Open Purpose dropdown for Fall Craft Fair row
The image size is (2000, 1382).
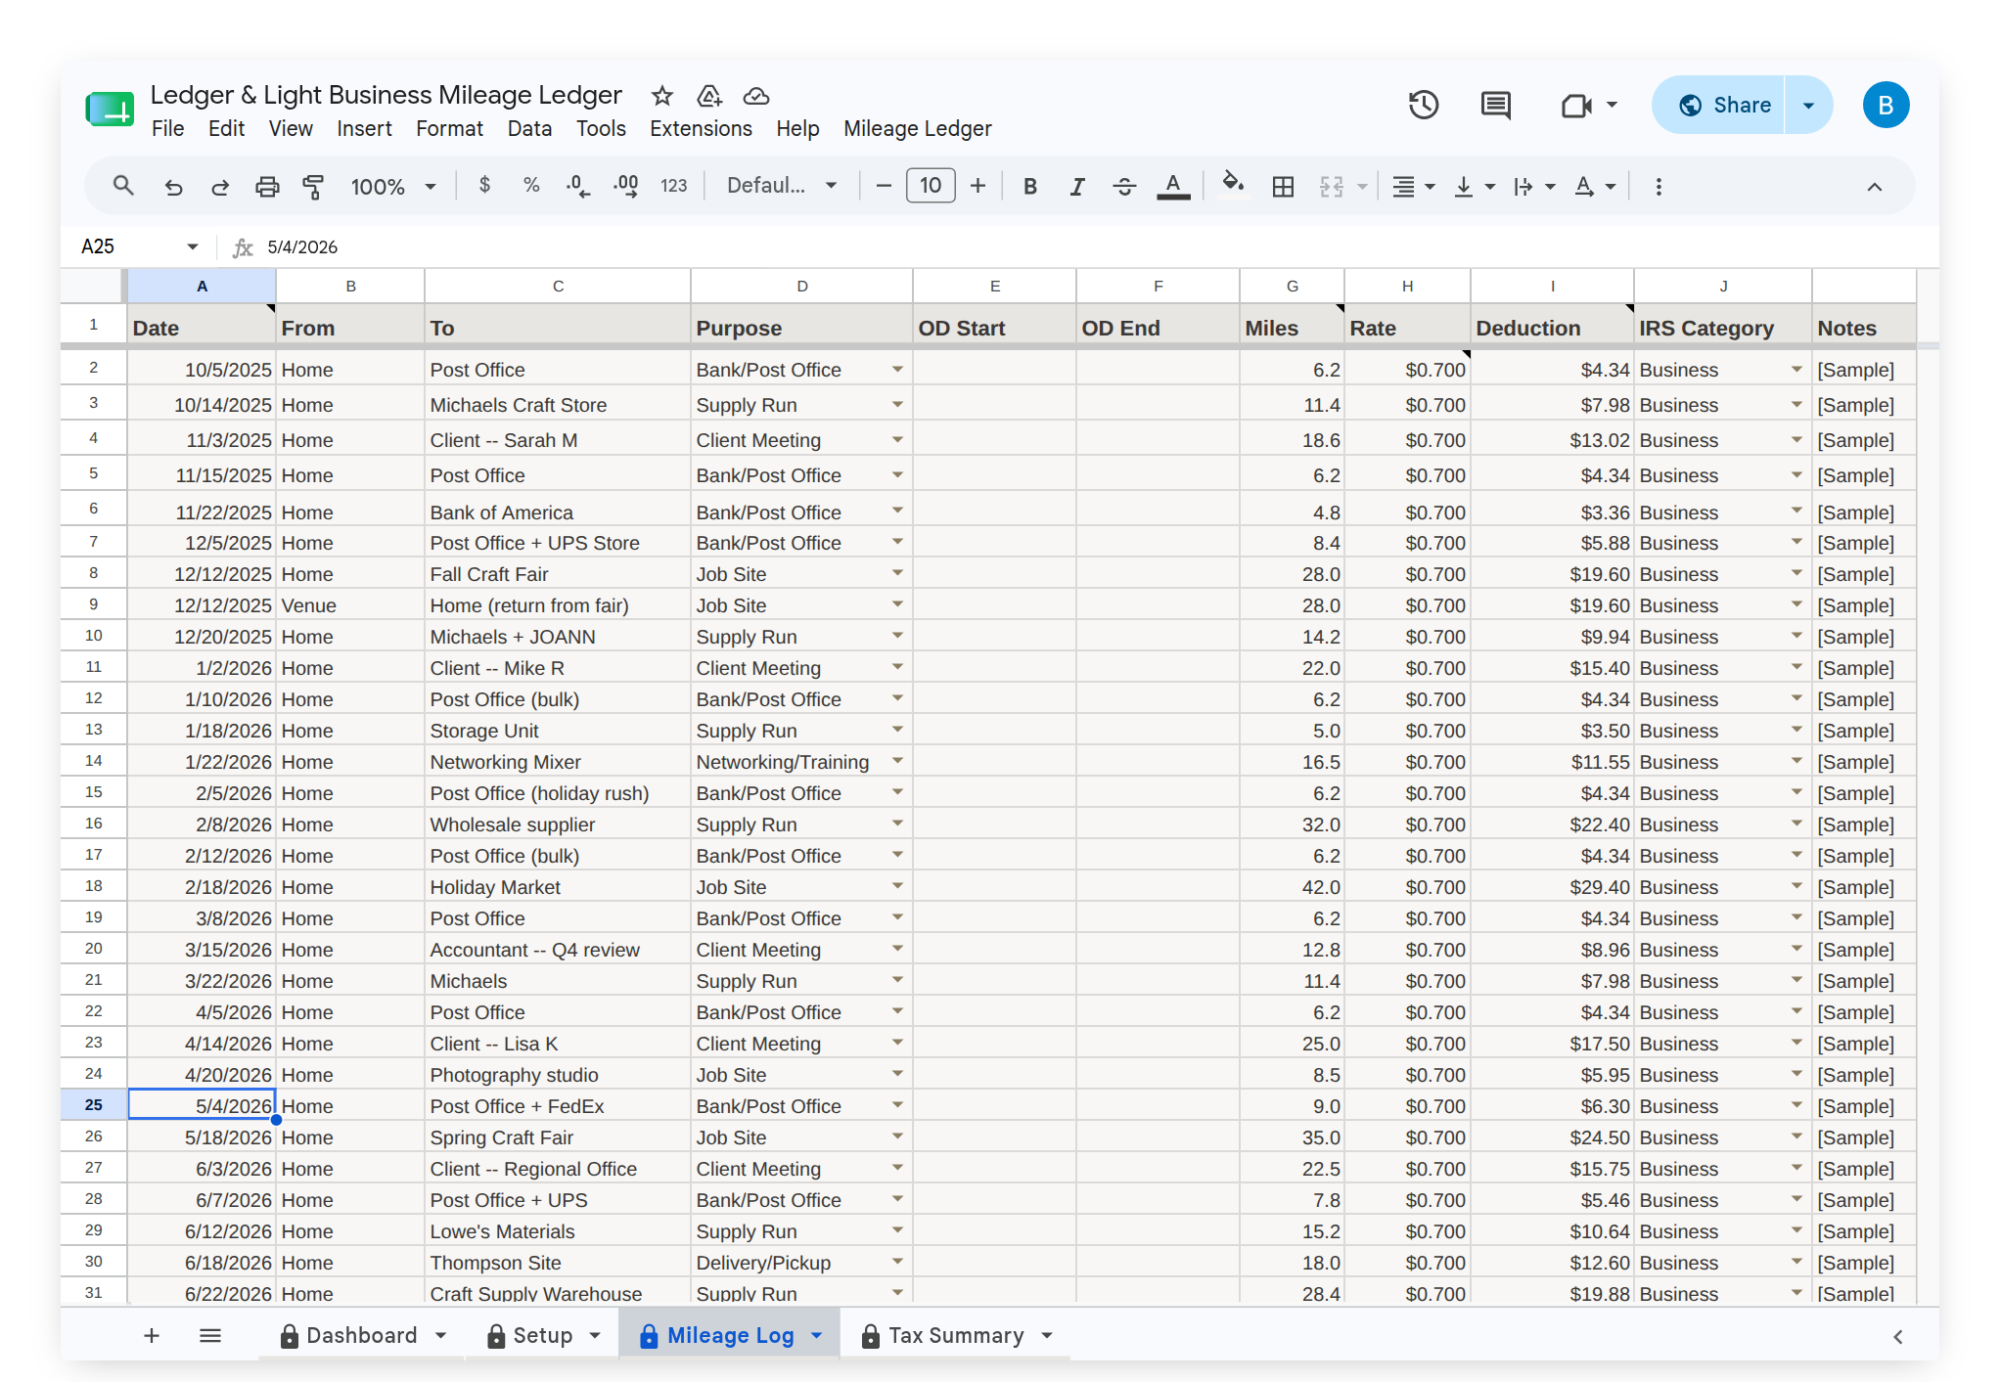pos(897,573)
